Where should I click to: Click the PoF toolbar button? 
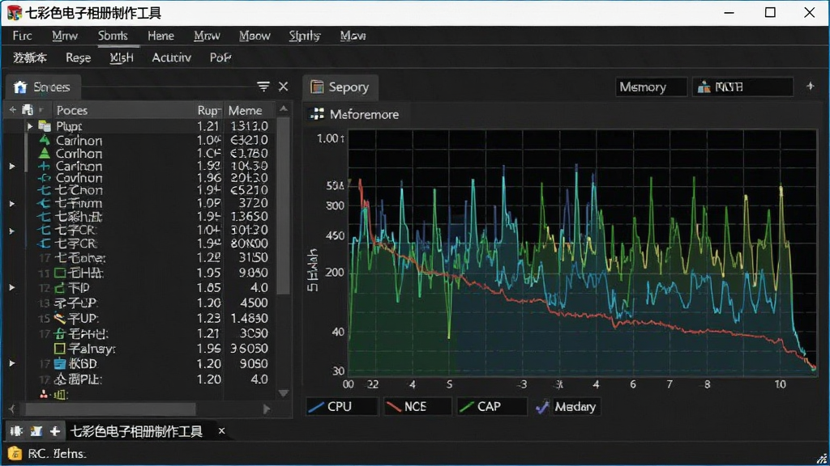[x=220, y=57]
